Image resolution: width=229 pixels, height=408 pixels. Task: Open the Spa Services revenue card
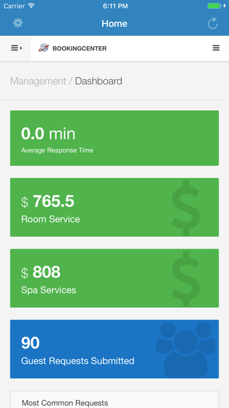coord(114,278)
